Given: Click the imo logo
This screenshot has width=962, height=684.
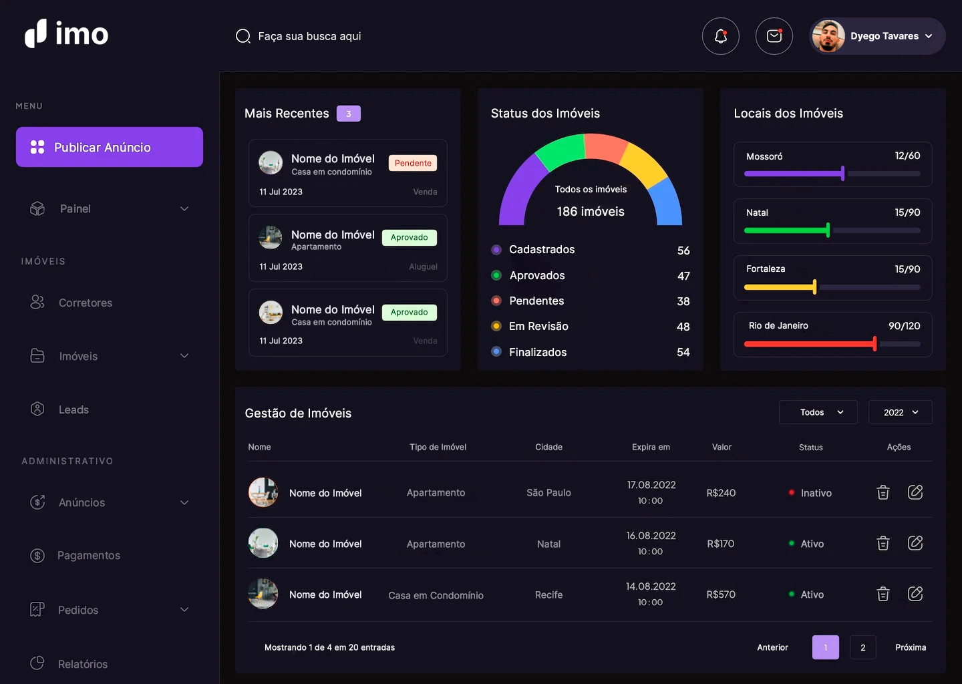Looking at the screenshot, I should (x=67, y=34).
